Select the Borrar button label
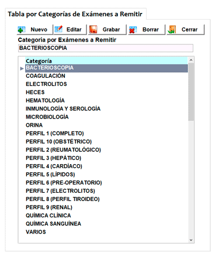The width and height of the screenshot is (219, 257). (151, 30)
